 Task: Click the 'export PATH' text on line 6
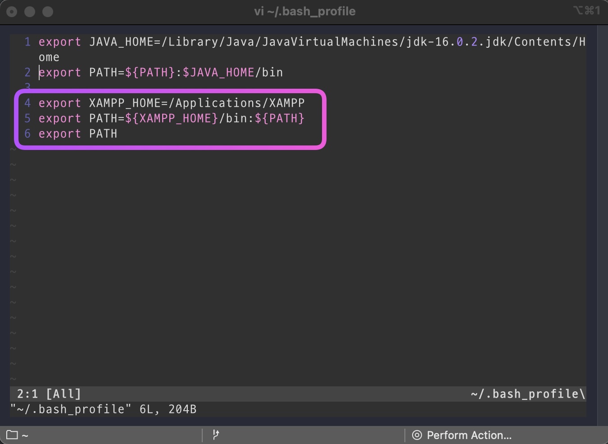coord(78,134)
